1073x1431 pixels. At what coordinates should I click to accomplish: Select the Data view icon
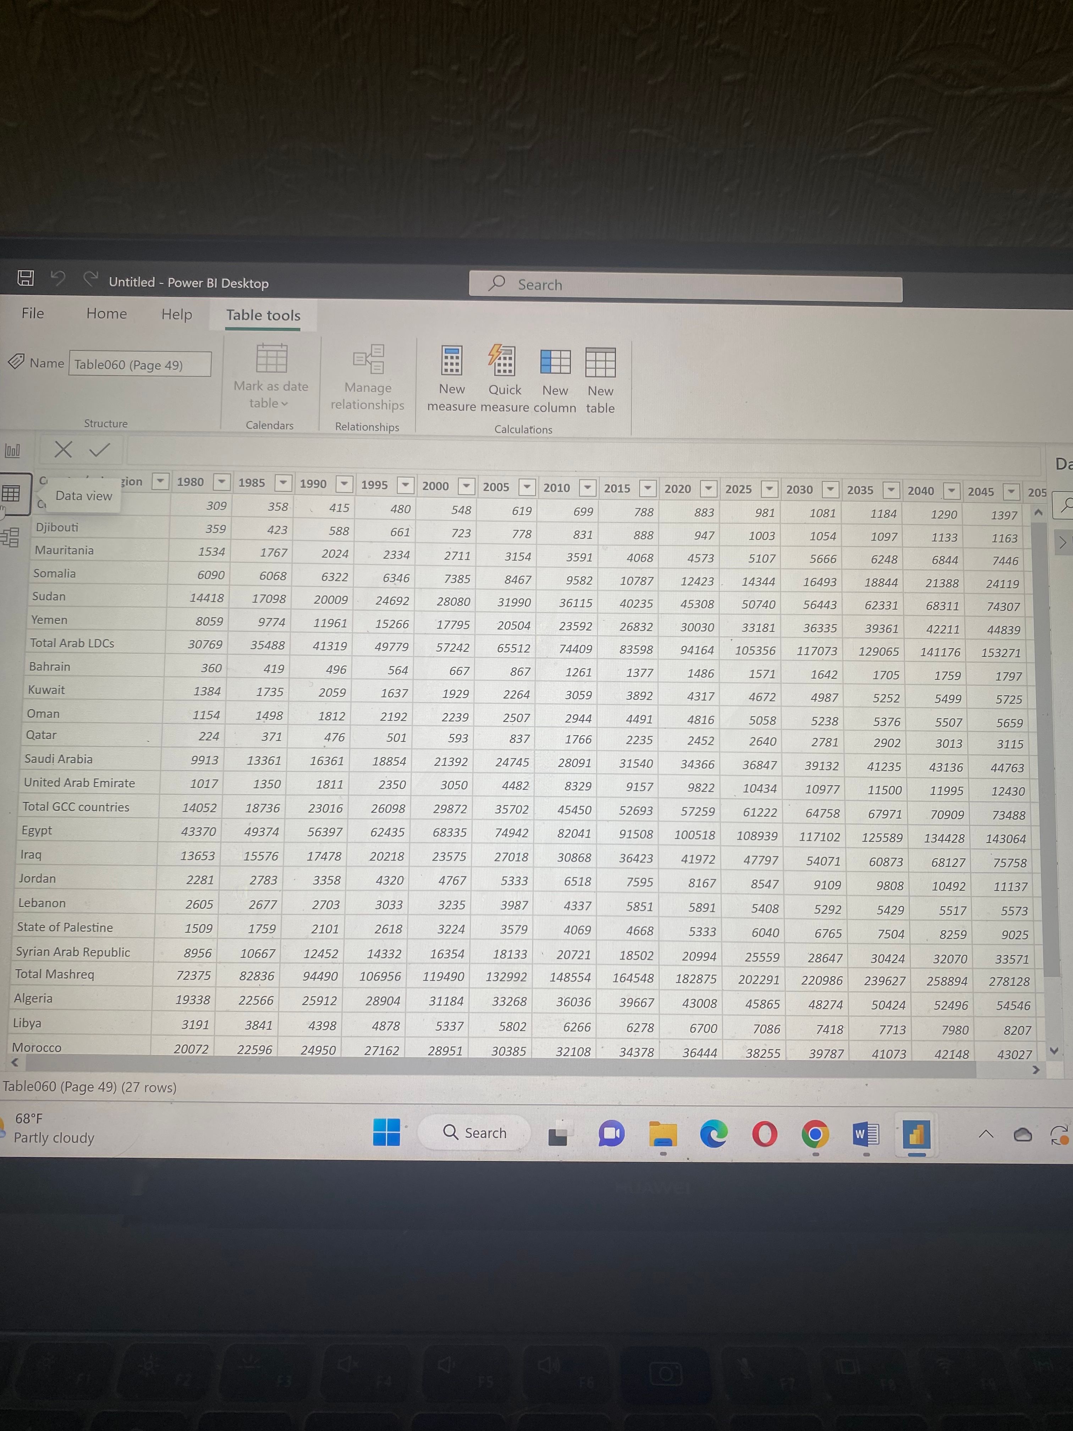pyautogui.click(x=11, y=494)
